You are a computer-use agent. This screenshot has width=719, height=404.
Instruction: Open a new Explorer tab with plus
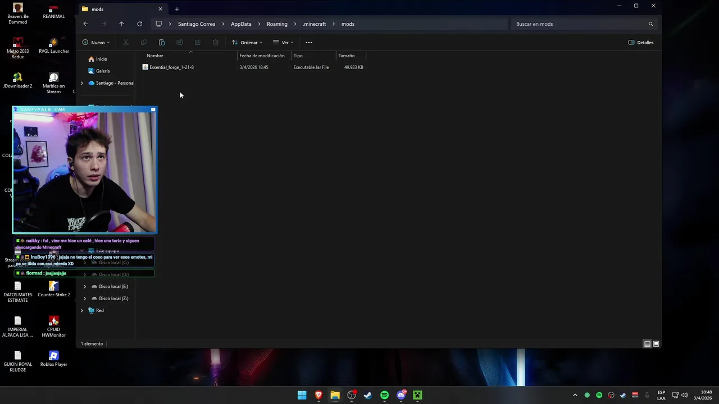coord(177,9)
